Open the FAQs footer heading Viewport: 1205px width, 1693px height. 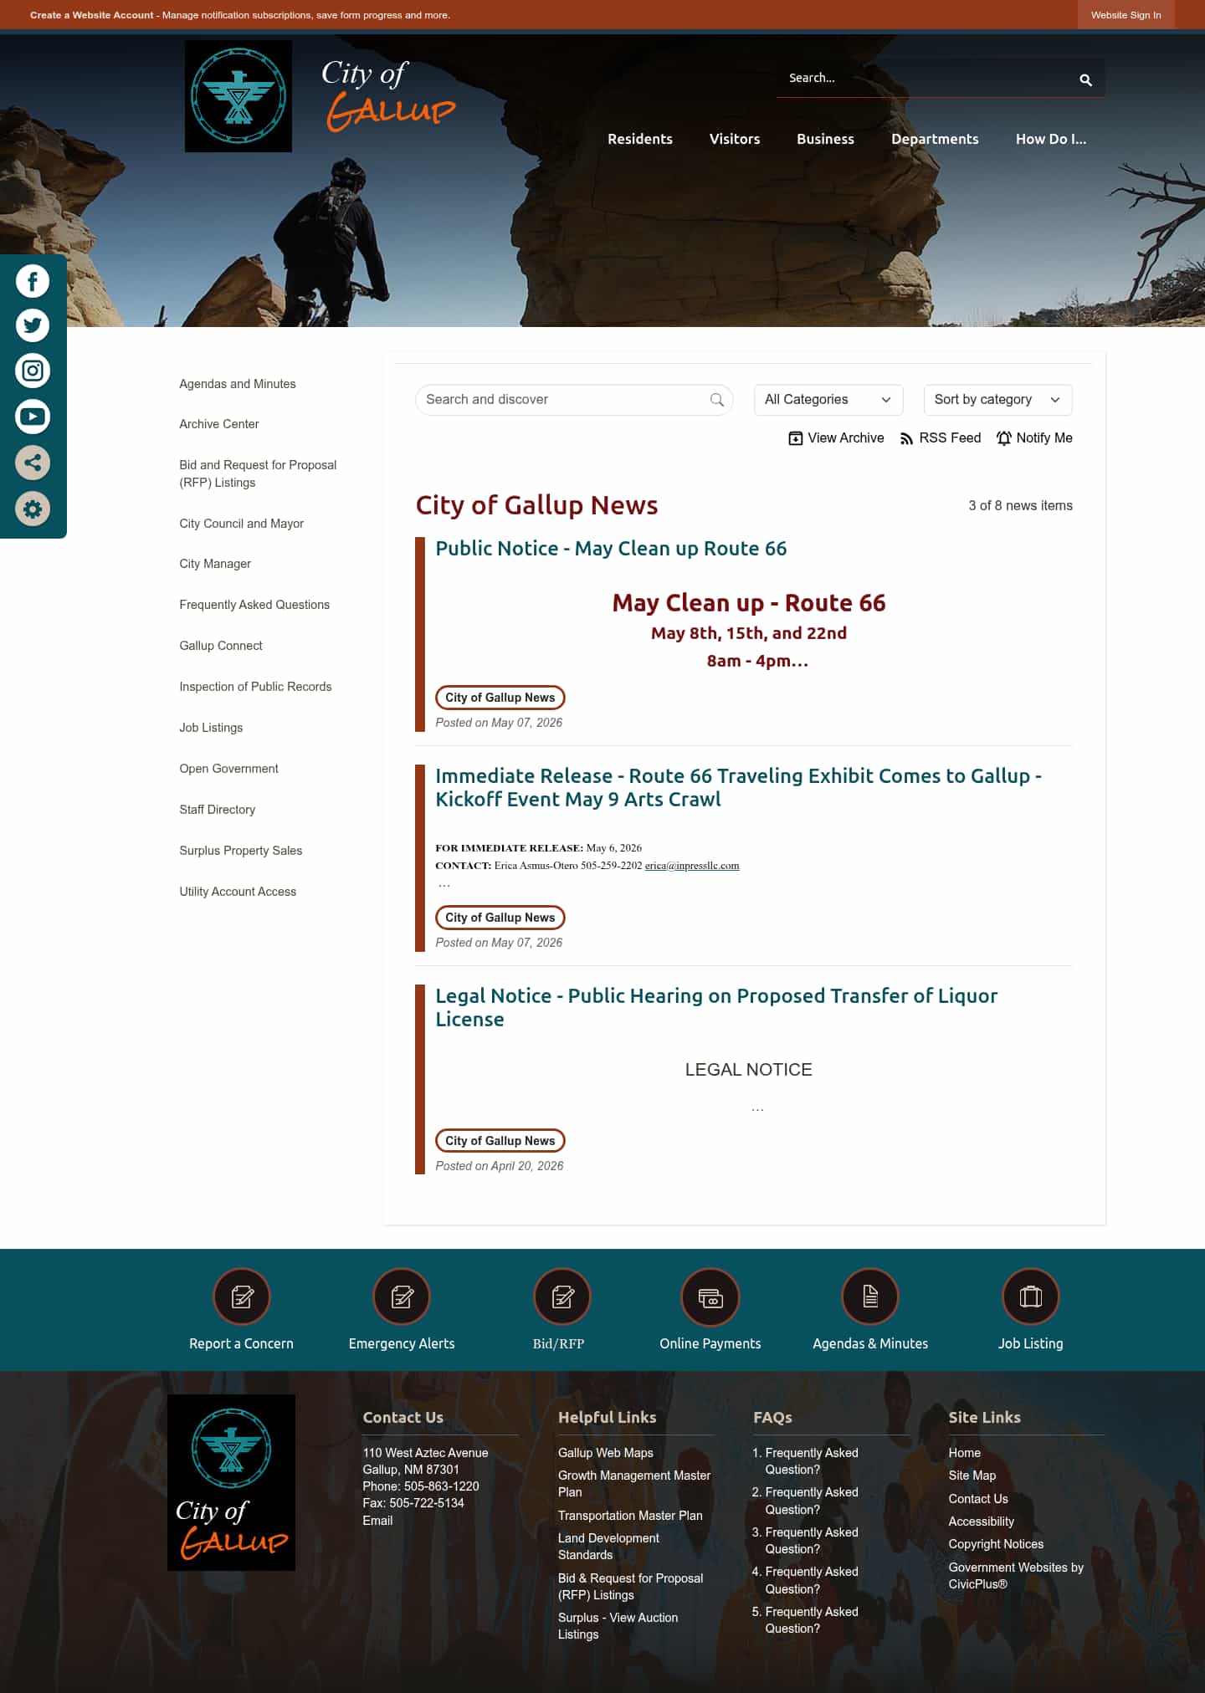click(x=772, y=1418)
